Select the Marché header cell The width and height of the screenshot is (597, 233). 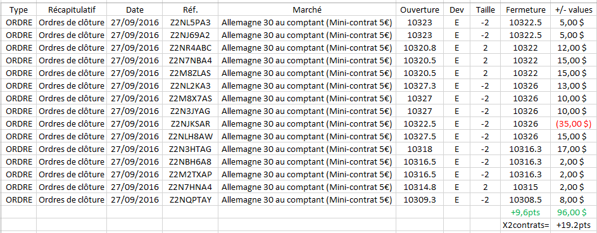(x=307, y=9)
